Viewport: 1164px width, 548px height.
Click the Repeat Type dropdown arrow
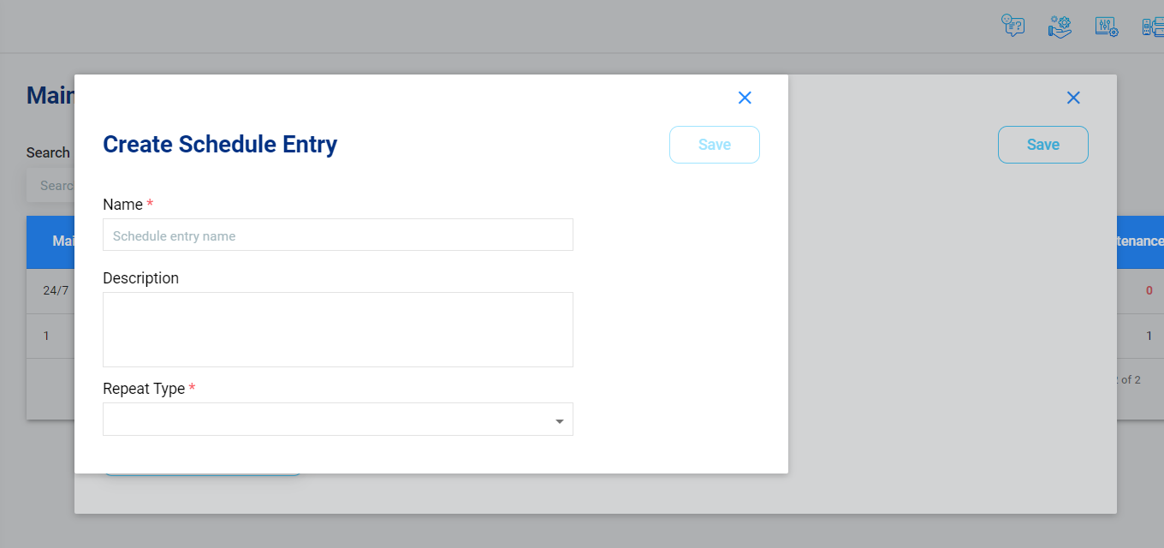click(560, 421)
